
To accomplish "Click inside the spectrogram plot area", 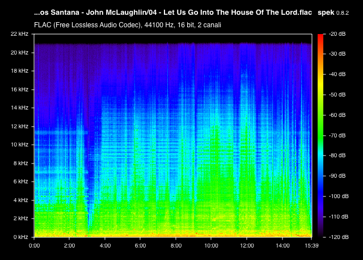I will (173, 136).
